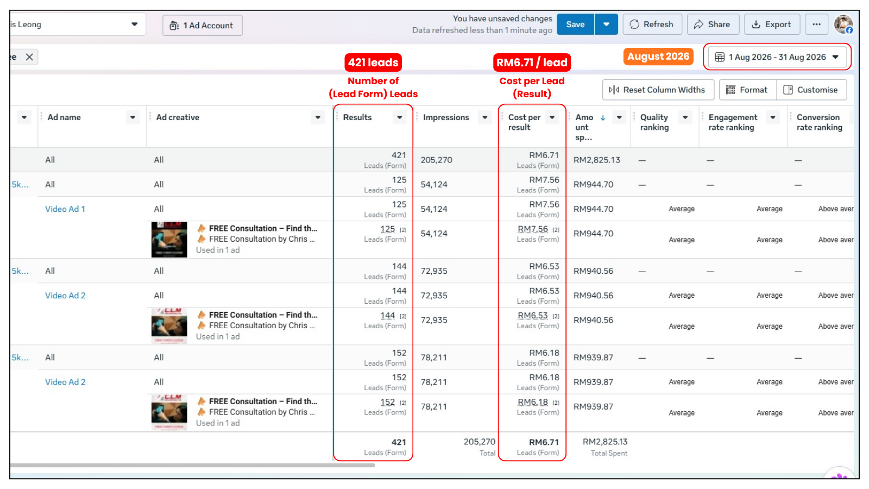This screenshot has width=869, height=489.
Task: Click the 205,270 total impressions footer value
Action: pos(480,442)
